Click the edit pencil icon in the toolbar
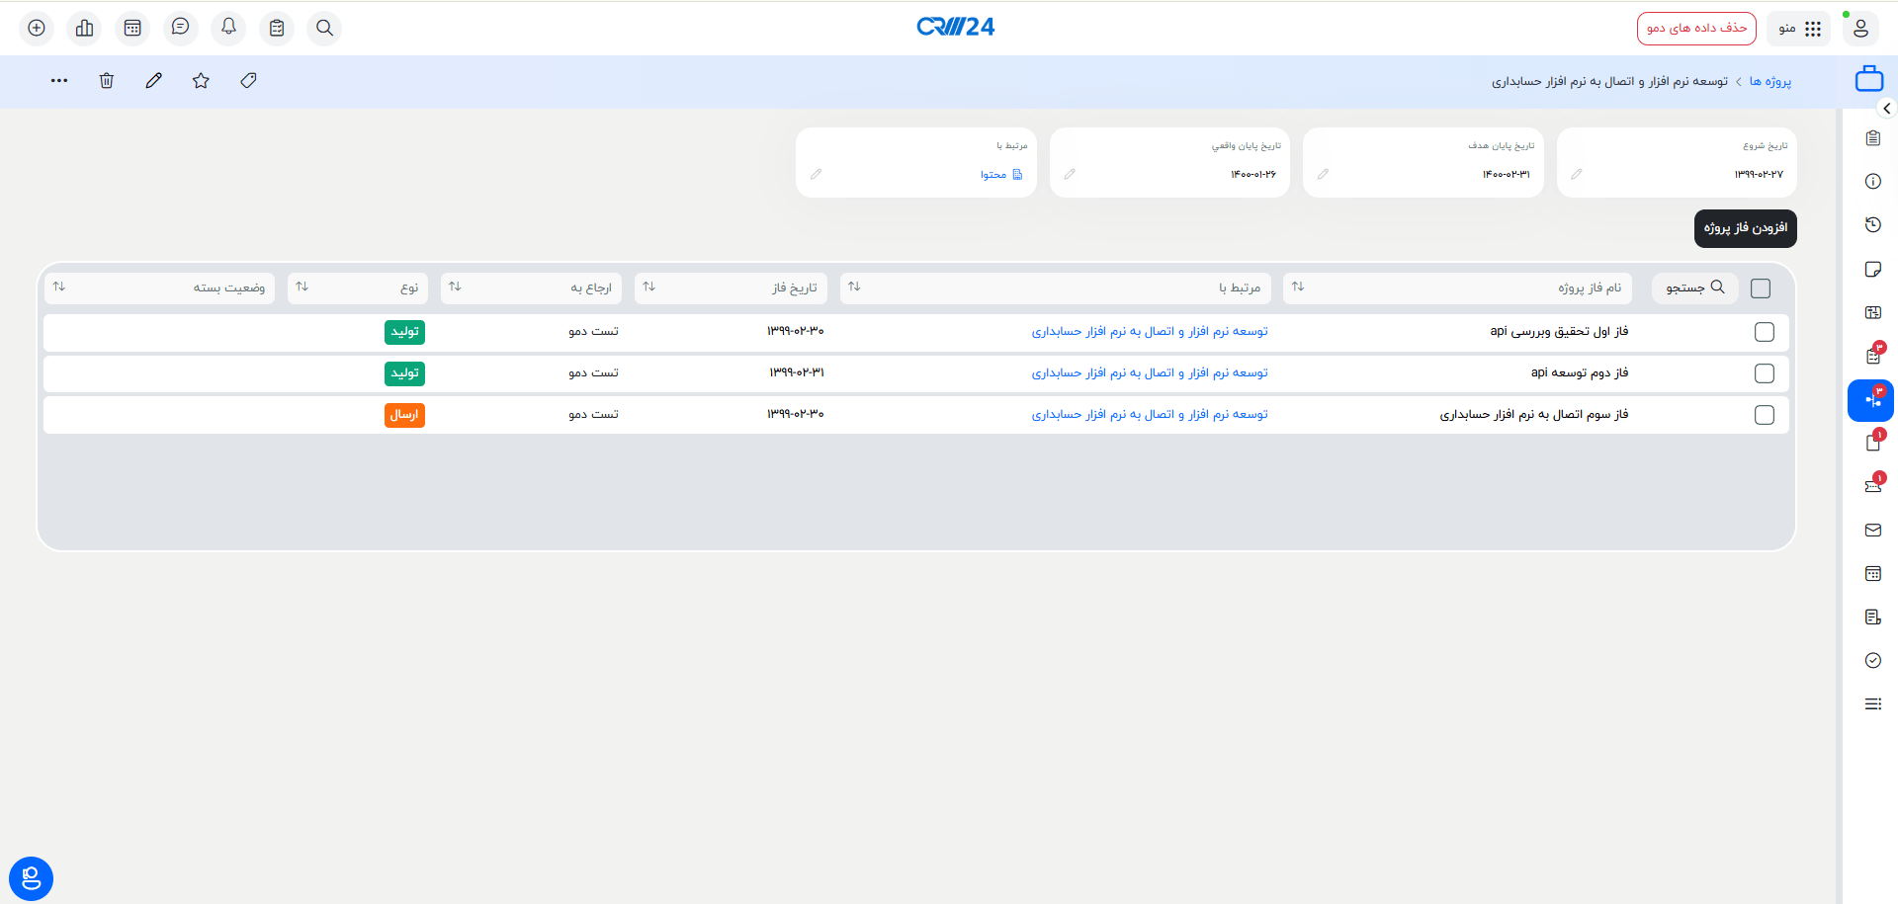1898x904 pixels. point(153,80)
